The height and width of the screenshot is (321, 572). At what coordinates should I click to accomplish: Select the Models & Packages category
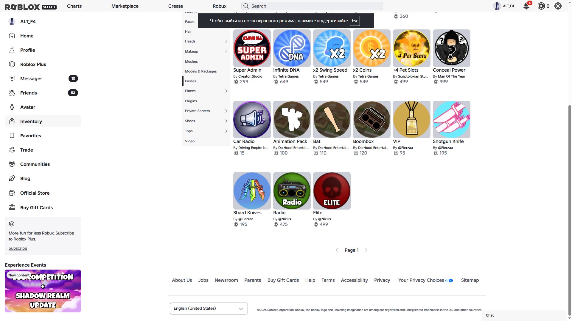206,71
